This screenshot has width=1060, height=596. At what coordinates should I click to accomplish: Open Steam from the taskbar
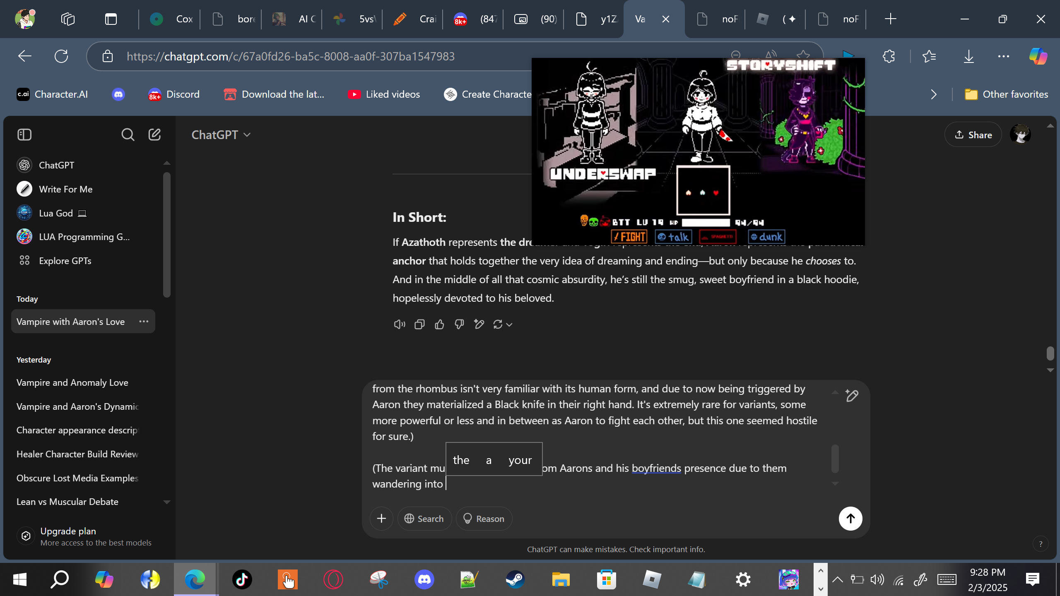pos(515,579)
